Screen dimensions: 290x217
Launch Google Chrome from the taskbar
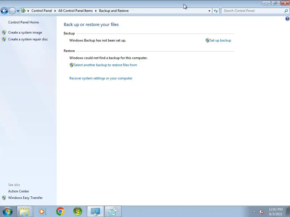(60, 211)
